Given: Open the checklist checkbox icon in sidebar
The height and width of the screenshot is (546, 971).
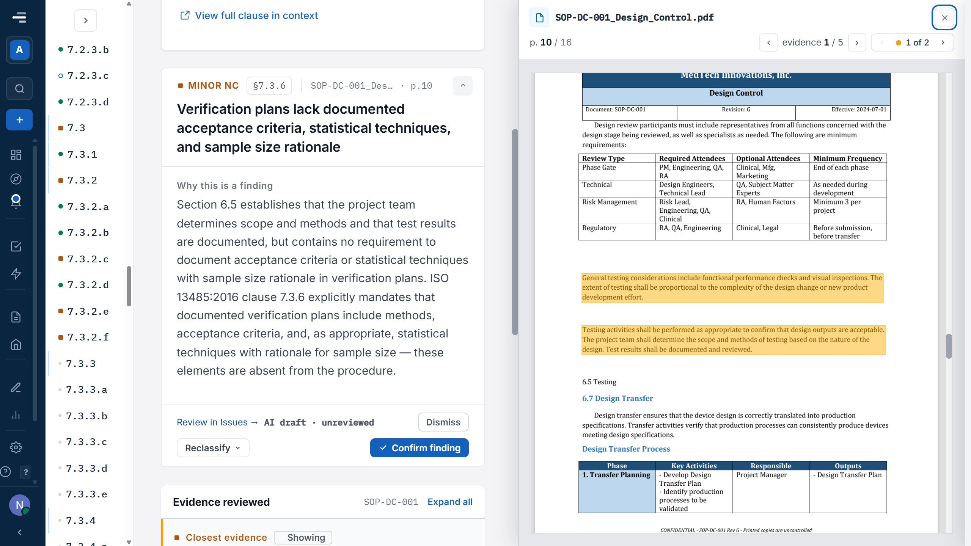Looking at the screenshot, I should 16,246.
